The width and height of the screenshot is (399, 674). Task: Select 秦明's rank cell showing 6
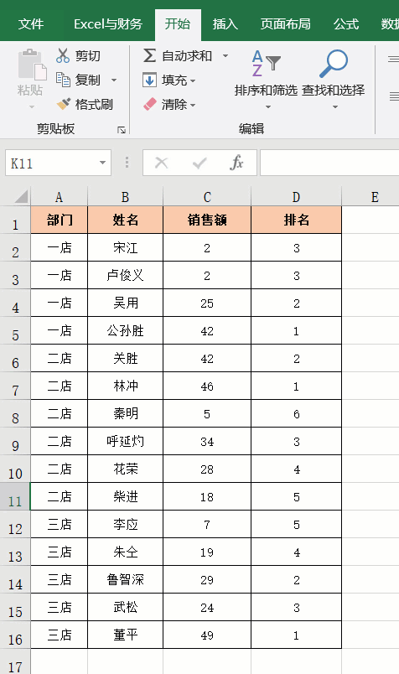click(x=296, y=413)
